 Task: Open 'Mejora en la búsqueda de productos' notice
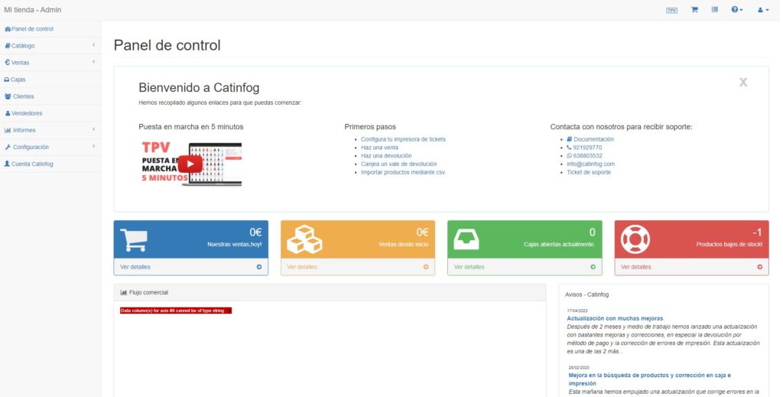(649, 379)
